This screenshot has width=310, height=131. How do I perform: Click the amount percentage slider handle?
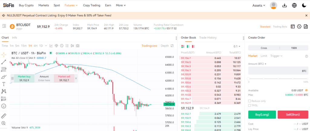[249, 79]
